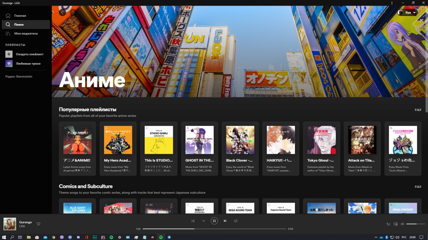Open Моя медиатека library
The image size is (428, 240).
click(x=26, y=33)
